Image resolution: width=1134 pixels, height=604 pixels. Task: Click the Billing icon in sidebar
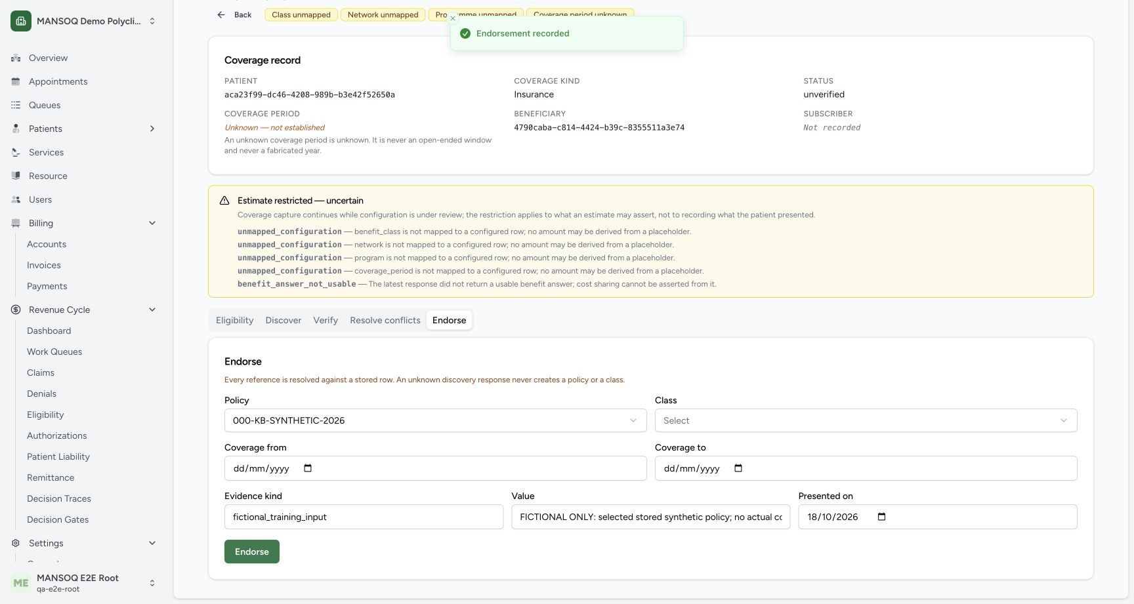(16, 224)
